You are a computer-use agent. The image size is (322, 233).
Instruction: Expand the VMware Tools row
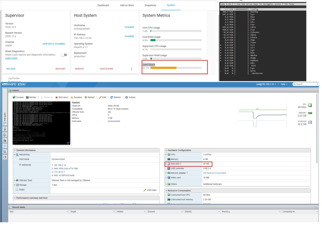click(15, 180)
